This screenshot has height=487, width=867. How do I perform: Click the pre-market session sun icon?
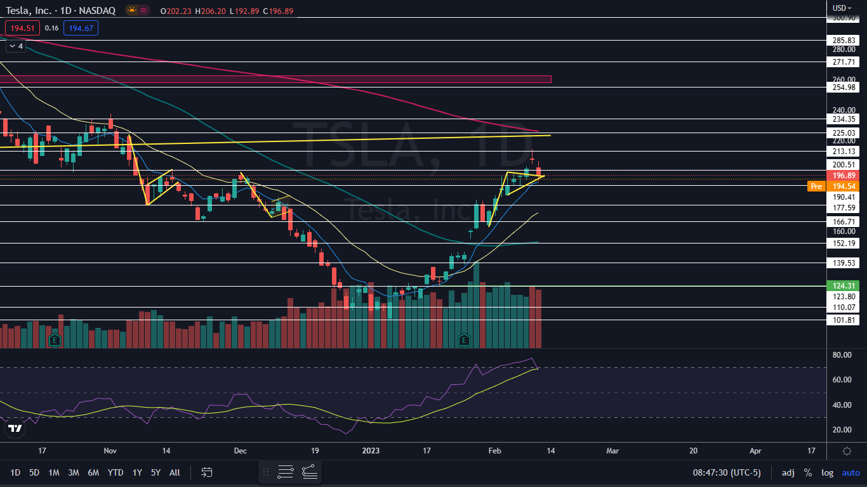click(x=132, y=11)
